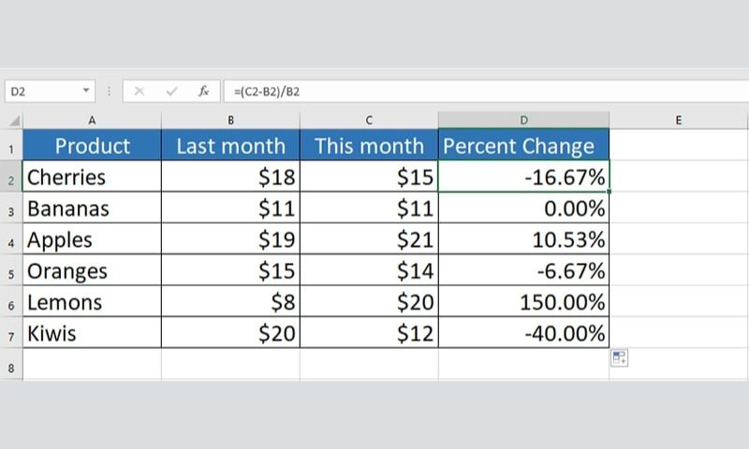This screenshot has width=749, height=449.
Task: Select row 5 header
Action: point(11,270)
